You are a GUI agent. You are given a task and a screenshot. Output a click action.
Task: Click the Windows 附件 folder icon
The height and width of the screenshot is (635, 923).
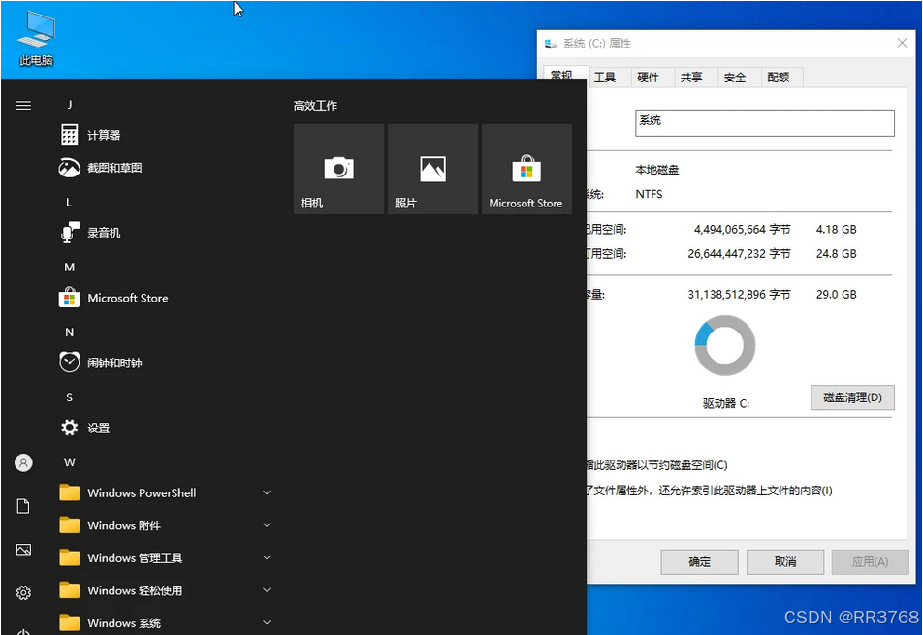(x=70, y=524)
